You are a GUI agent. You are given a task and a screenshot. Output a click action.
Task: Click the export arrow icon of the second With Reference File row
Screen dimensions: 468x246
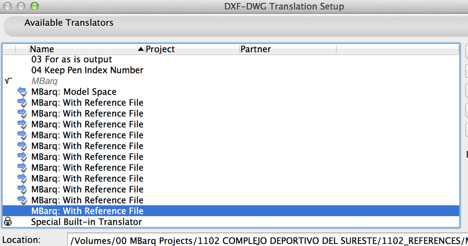[x=22, y=113]
